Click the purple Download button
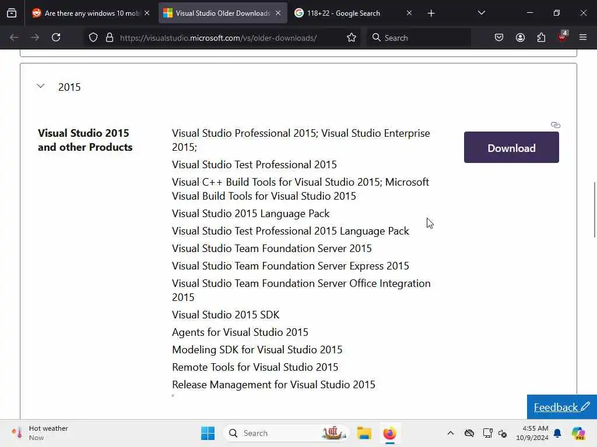The image size is (597, 447). [511, 147]
